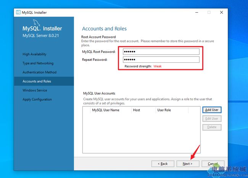Click the greyed-out Delete button

pyautogui.click(x=212, y=127)
